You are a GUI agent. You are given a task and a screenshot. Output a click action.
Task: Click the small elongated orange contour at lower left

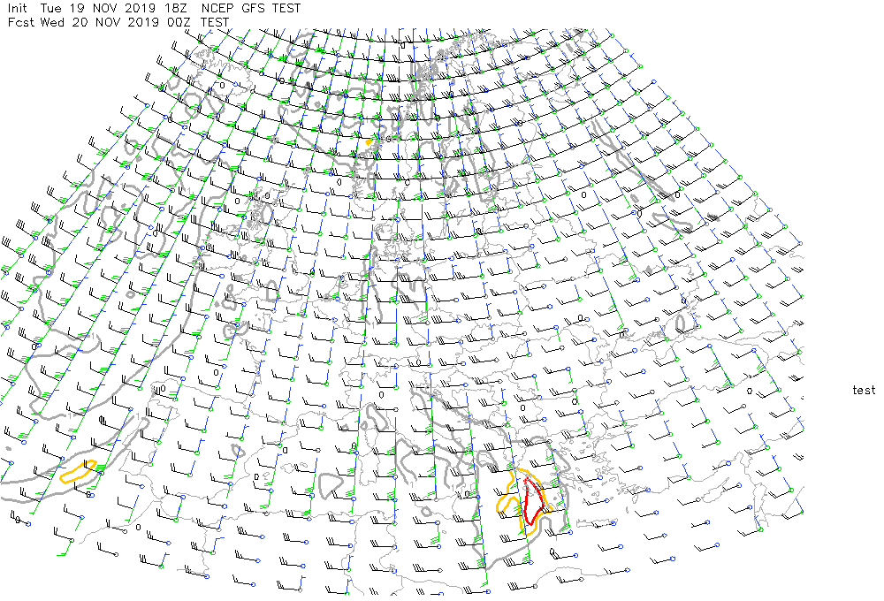pos(79,471)
